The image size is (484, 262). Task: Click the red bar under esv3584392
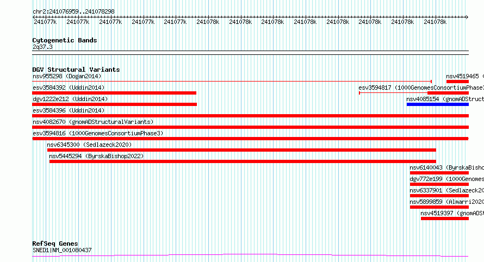tap(114, 93)
